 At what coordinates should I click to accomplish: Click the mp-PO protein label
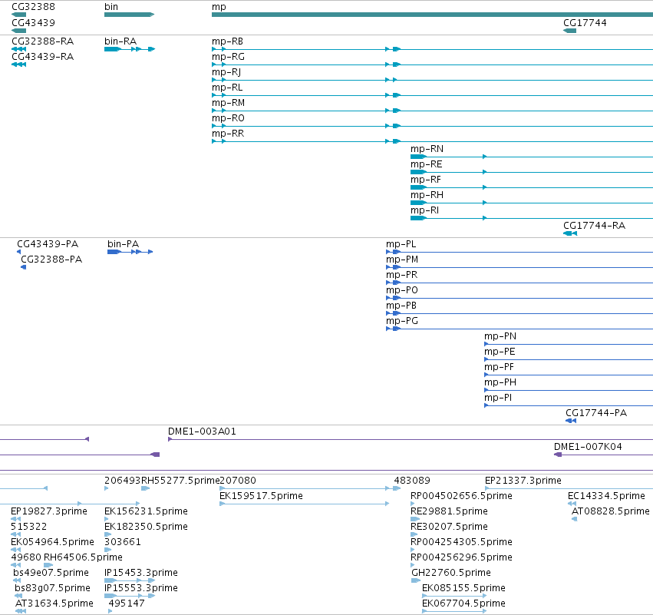pos(402,290)
